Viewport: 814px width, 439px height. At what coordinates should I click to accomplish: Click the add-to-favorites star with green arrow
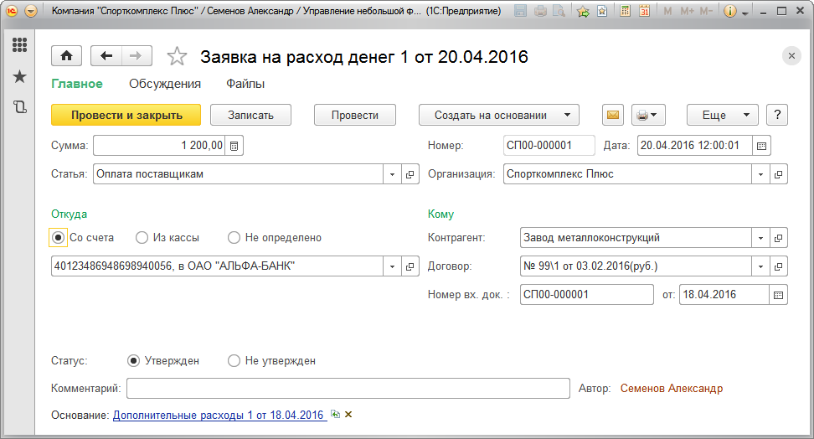(583, 11)
